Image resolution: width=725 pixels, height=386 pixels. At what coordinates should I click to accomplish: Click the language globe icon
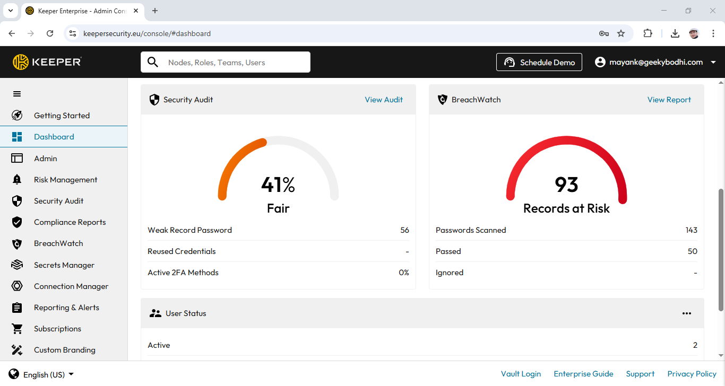click(14, 374)
